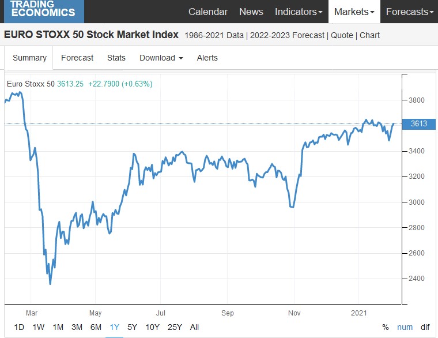Click the Trading Economics logo
Viewport: 438px width, 338px height.
(x=44, y=11)
